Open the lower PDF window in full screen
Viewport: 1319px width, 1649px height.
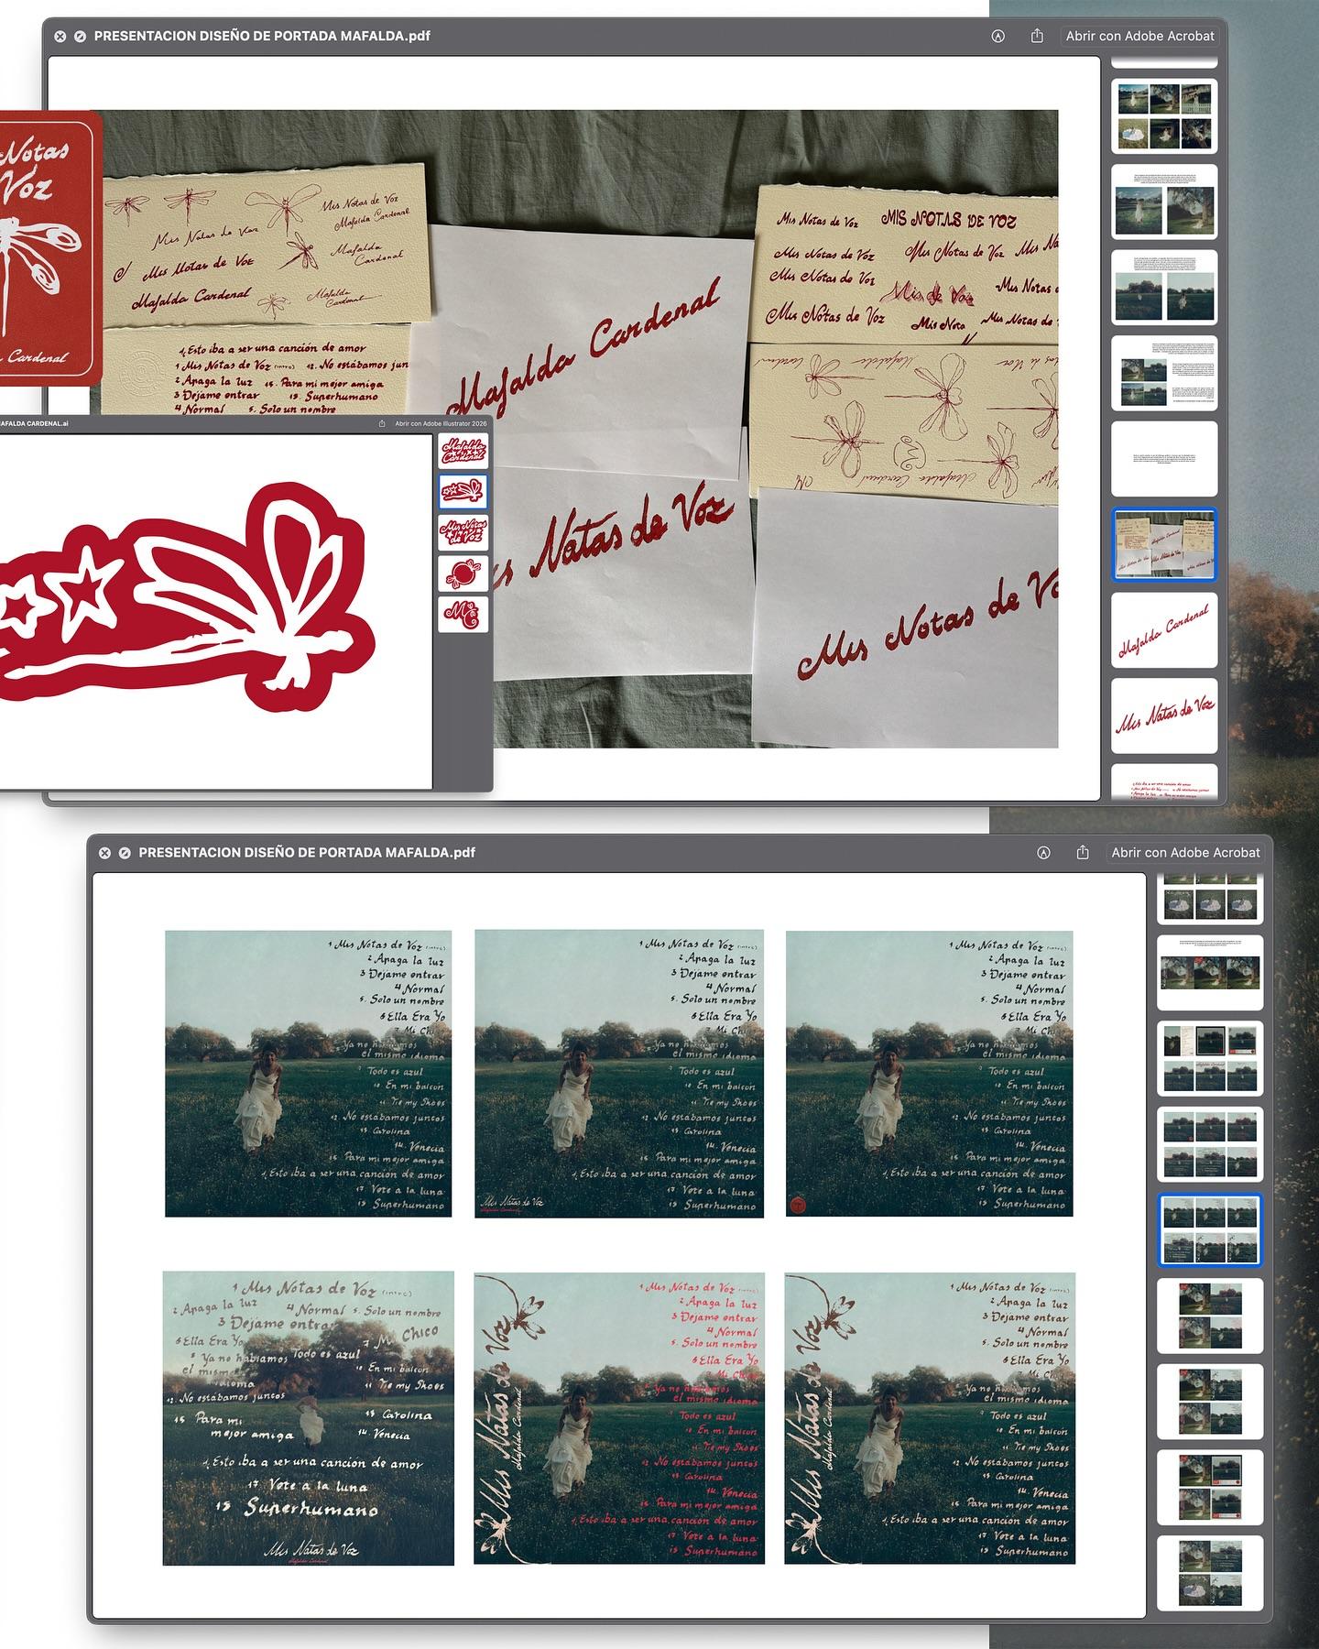tap(125, 853)
